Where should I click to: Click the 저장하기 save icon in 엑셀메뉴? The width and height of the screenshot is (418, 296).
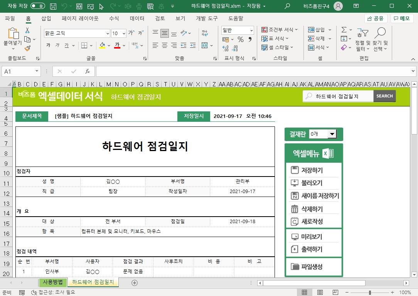pyautogui.click(x=295, y=170)
